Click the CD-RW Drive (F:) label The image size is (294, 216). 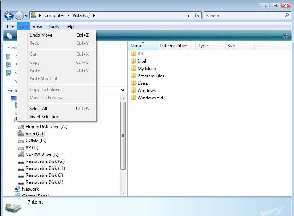click(42, 154)
